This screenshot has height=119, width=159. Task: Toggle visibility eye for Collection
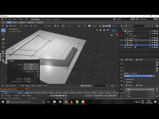150,31
